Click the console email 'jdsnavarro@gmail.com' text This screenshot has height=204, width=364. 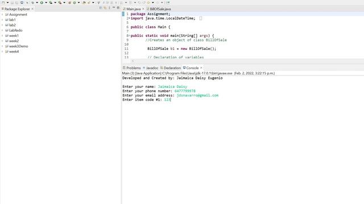pos(197,95)
